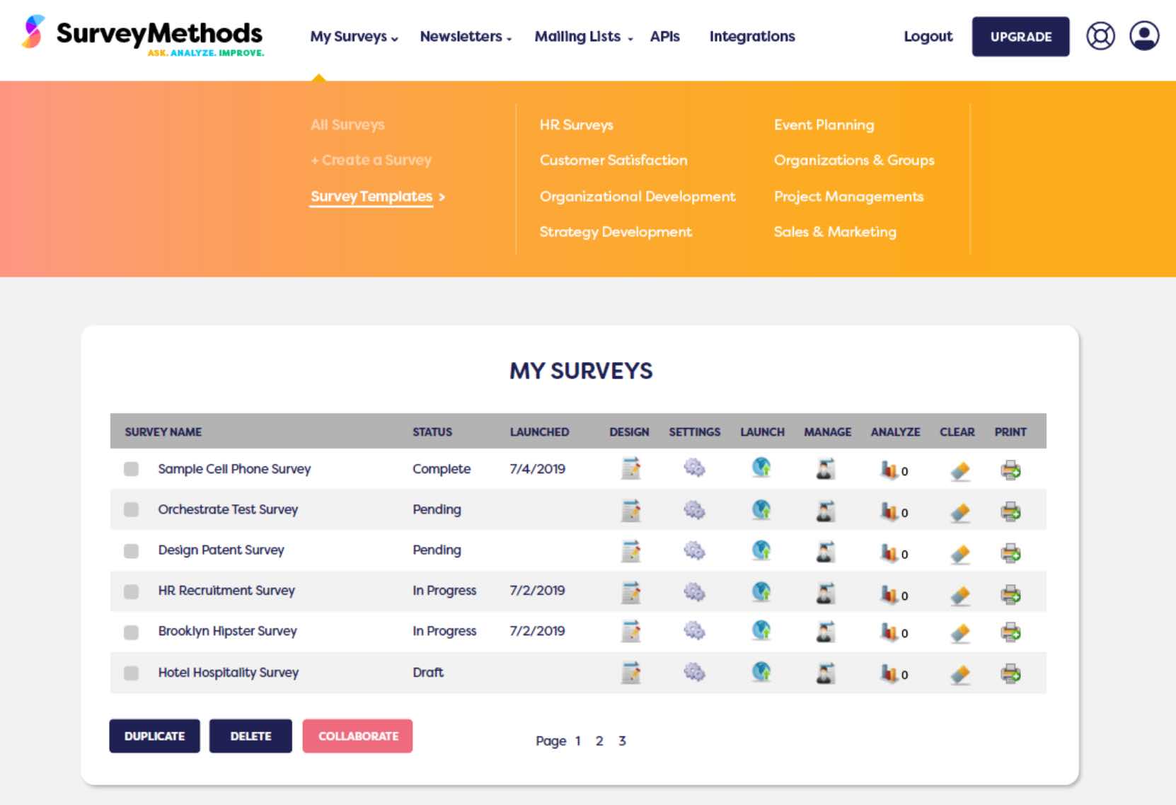Viewport: 1176px width, 805px height.
Task: Tick the Hotel Hospitality Survey checkbox
Action: (132, 673)
